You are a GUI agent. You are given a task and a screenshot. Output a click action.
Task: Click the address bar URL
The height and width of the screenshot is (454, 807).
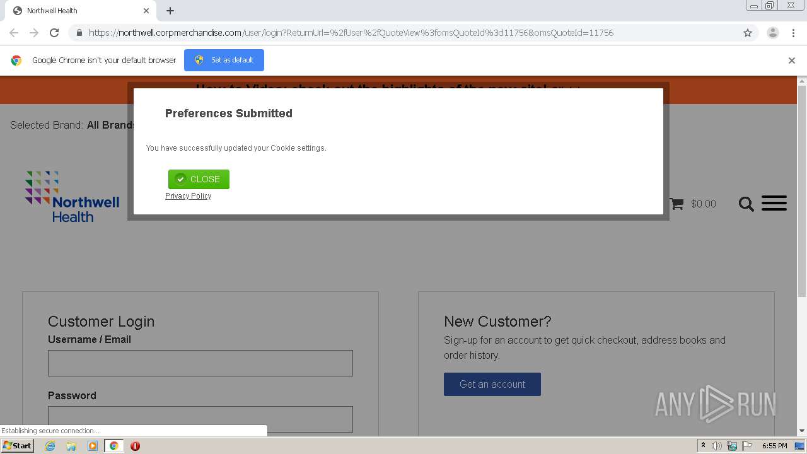pyautogui.click(x=351, y=33)
